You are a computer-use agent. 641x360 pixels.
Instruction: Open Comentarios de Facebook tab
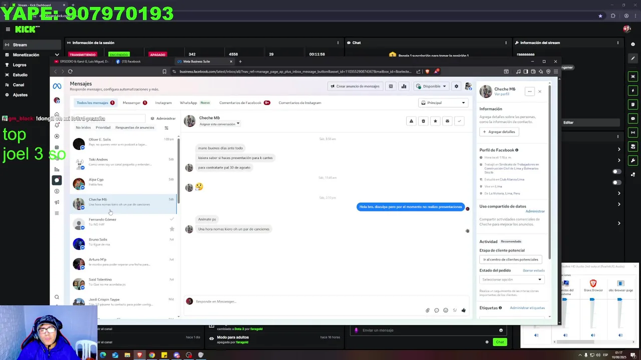244,102
